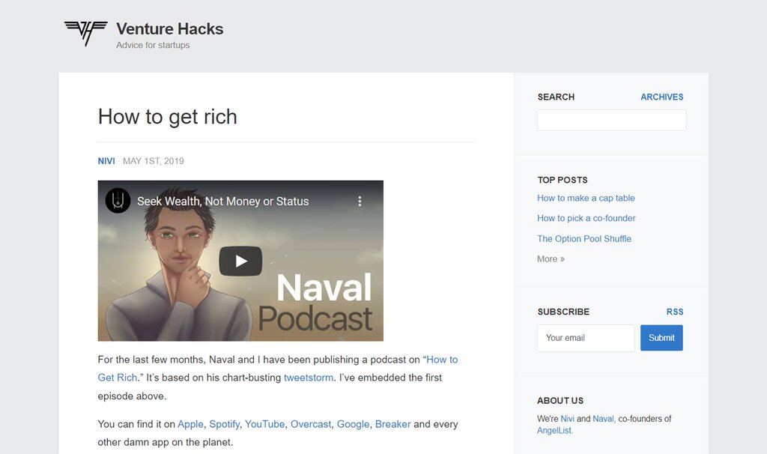Expand More under Top Posts
Image resolution: width=767 pixels, height=454 pixels.
point(551,258)
